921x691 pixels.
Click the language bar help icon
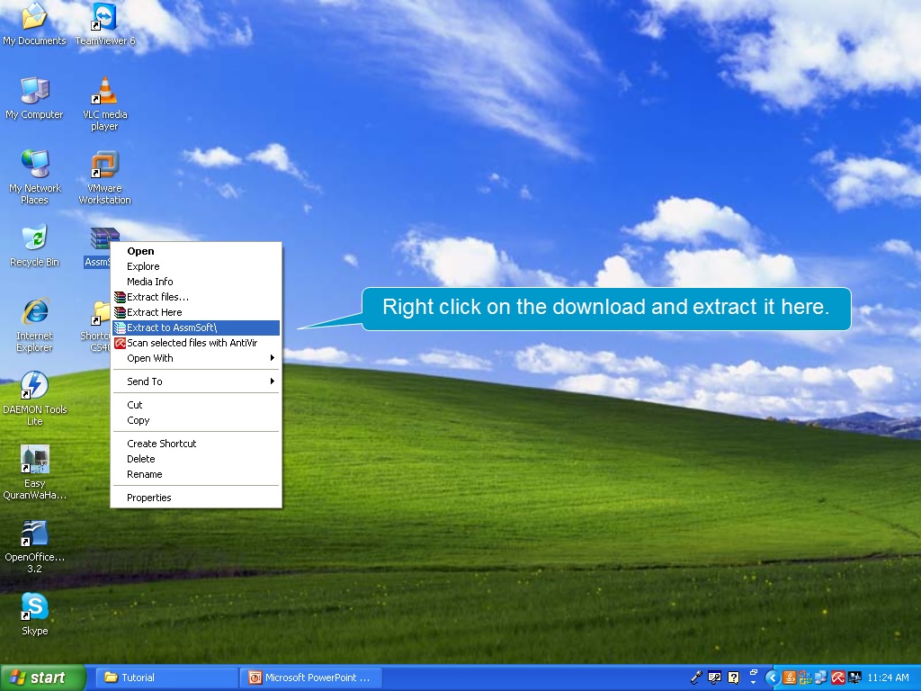coord(734,678)
